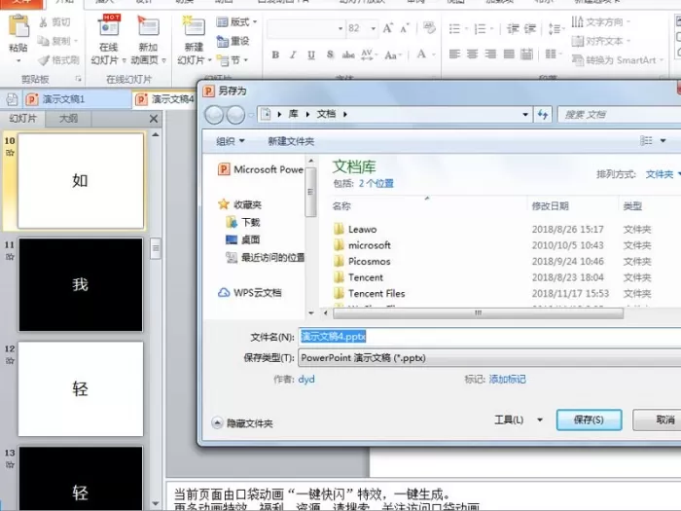Click the search documents field
The image size is (681, 511).
tap(620, 115)
